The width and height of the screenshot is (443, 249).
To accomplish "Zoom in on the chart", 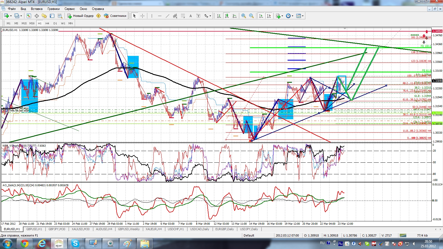I will coord(244,16).
